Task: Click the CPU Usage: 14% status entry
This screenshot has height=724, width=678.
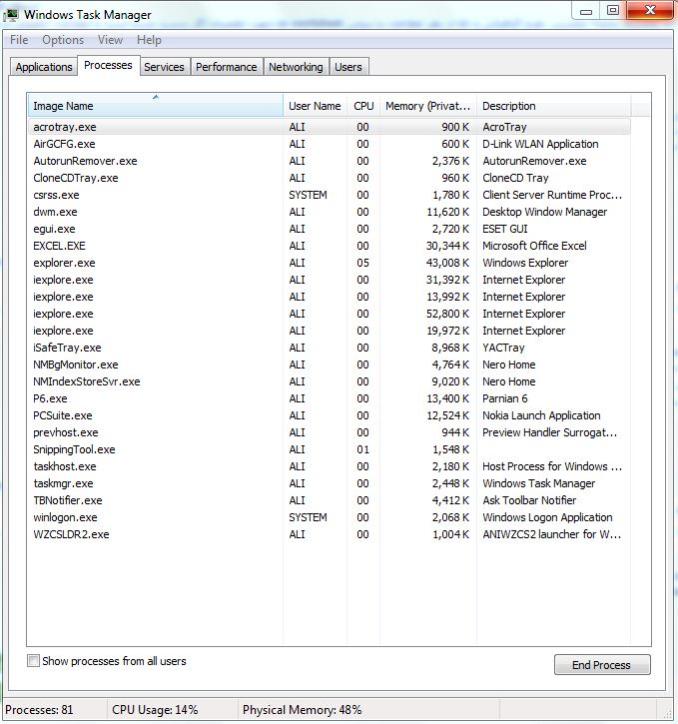Action: click(x=155, y=710)
